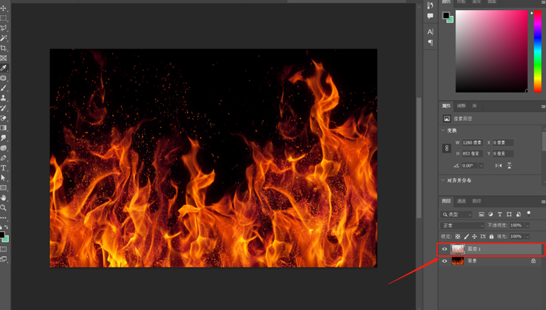Select the Eyedropper tool
This screenshot has width=546, height=310.
tap(4, 68)
